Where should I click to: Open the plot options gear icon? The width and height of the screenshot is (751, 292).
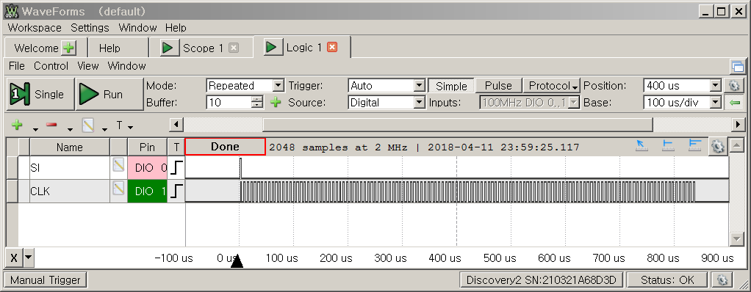pyautogui.click(x=717, y=146)
